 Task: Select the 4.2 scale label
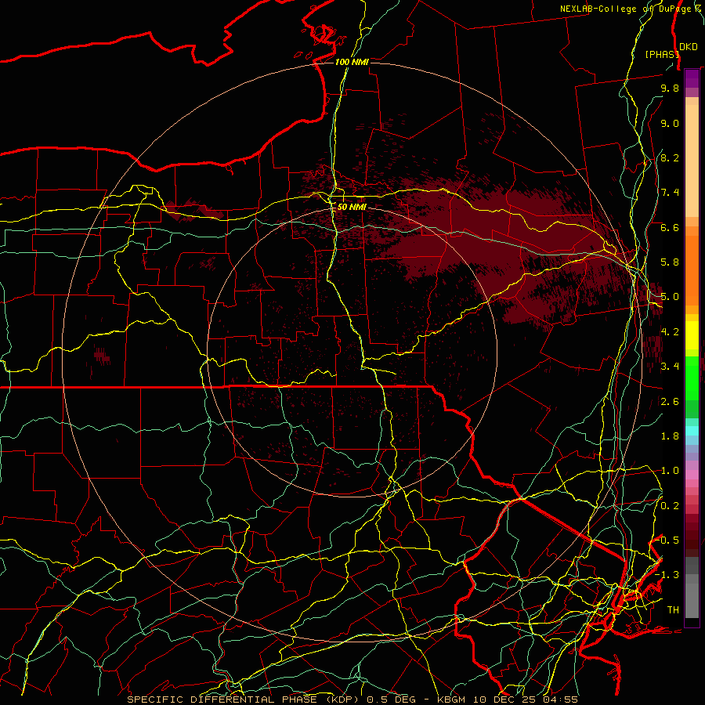670,332
